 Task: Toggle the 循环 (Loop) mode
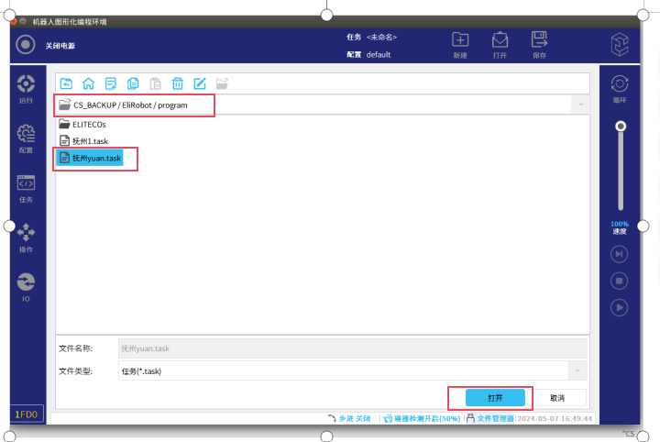click(620, 86)
